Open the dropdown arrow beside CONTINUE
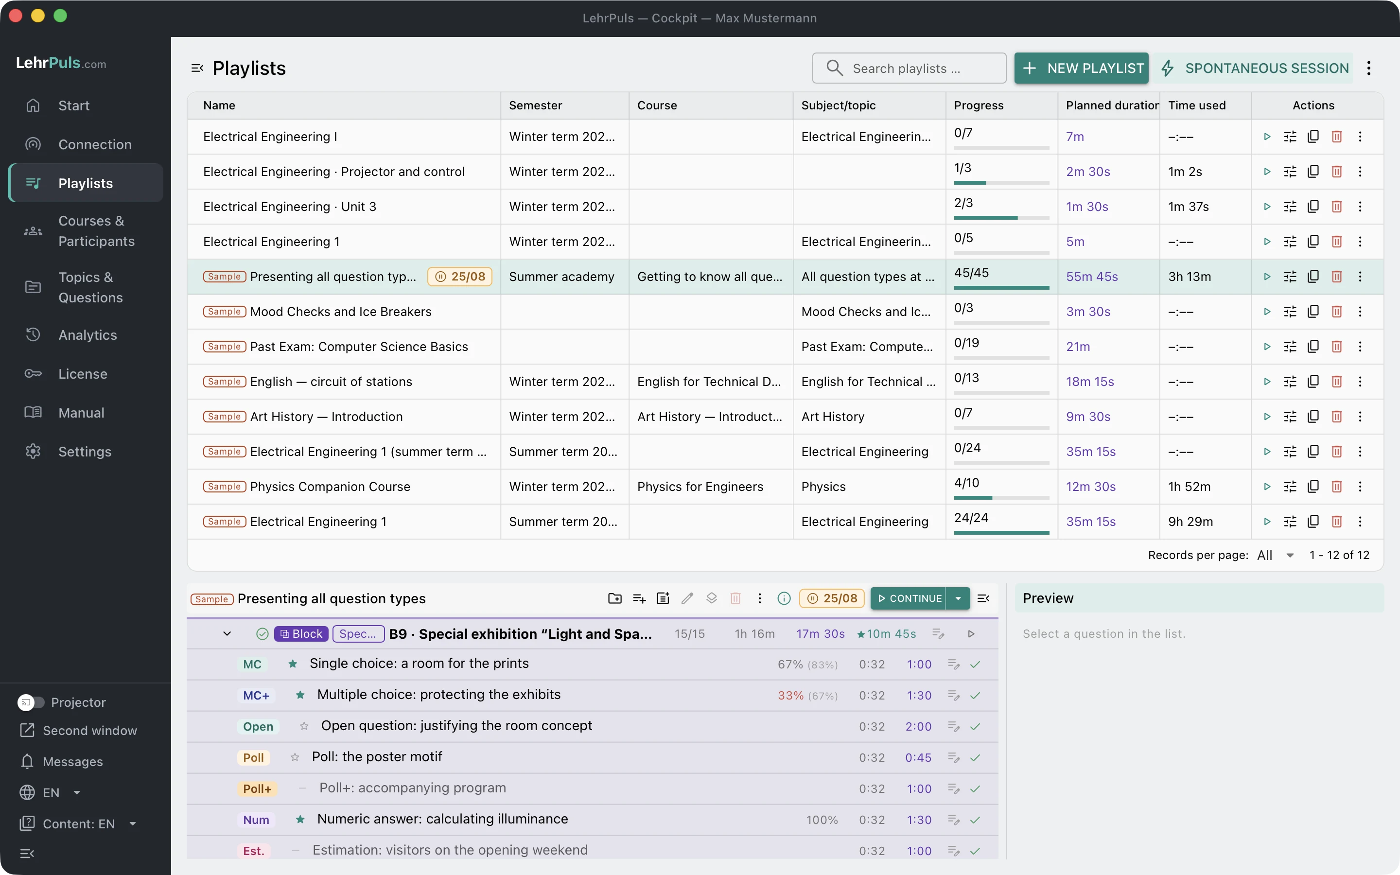Viewport: 1400px width, 875px height. pos(958,598)
